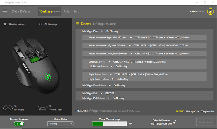The height and width of the screenshot is (129, 217).
Task: Click the 'Left Trigger Mappings' heading text
Action: [105, 24]
